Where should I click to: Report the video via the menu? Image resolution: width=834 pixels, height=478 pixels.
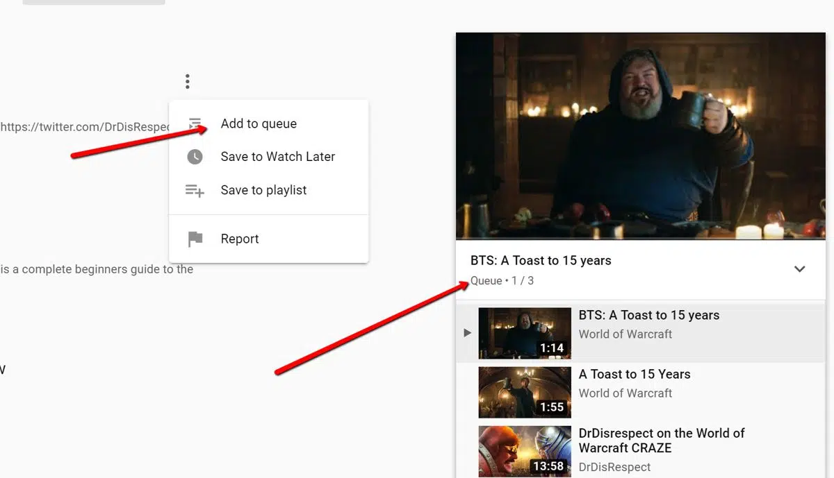tap(268, 239)
